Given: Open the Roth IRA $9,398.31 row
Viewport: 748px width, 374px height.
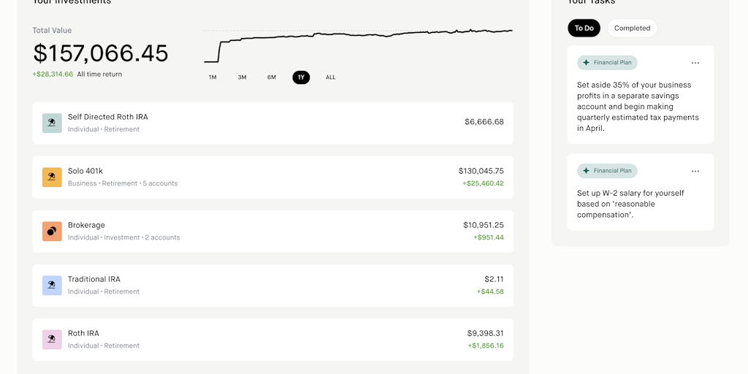Looking at the screenshot, I should pyautogui.click(x=272, y=339).
